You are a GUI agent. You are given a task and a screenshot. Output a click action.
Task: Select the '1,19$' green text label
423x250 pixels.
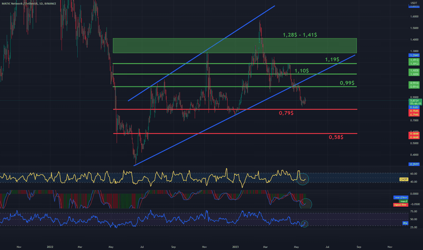coord(332,59)
